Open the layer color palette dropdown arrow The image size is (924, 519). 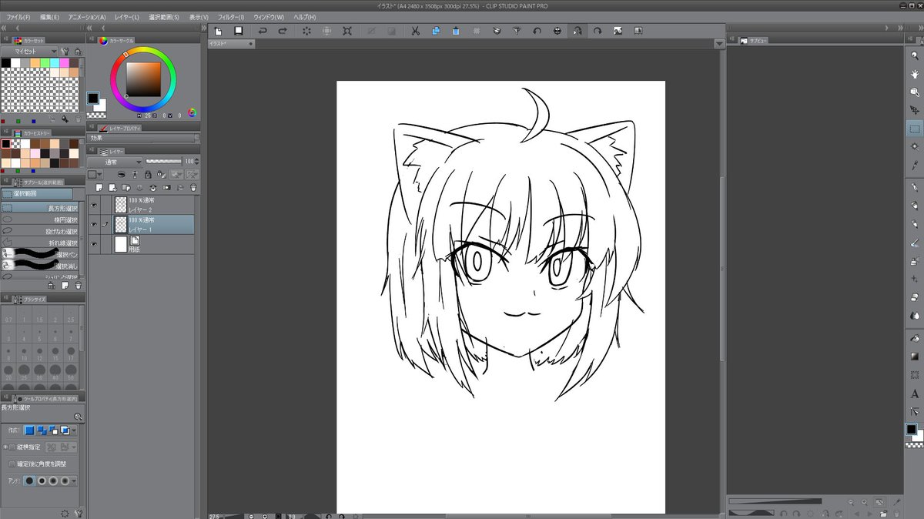pyautogui.click(x=100, y=175)
